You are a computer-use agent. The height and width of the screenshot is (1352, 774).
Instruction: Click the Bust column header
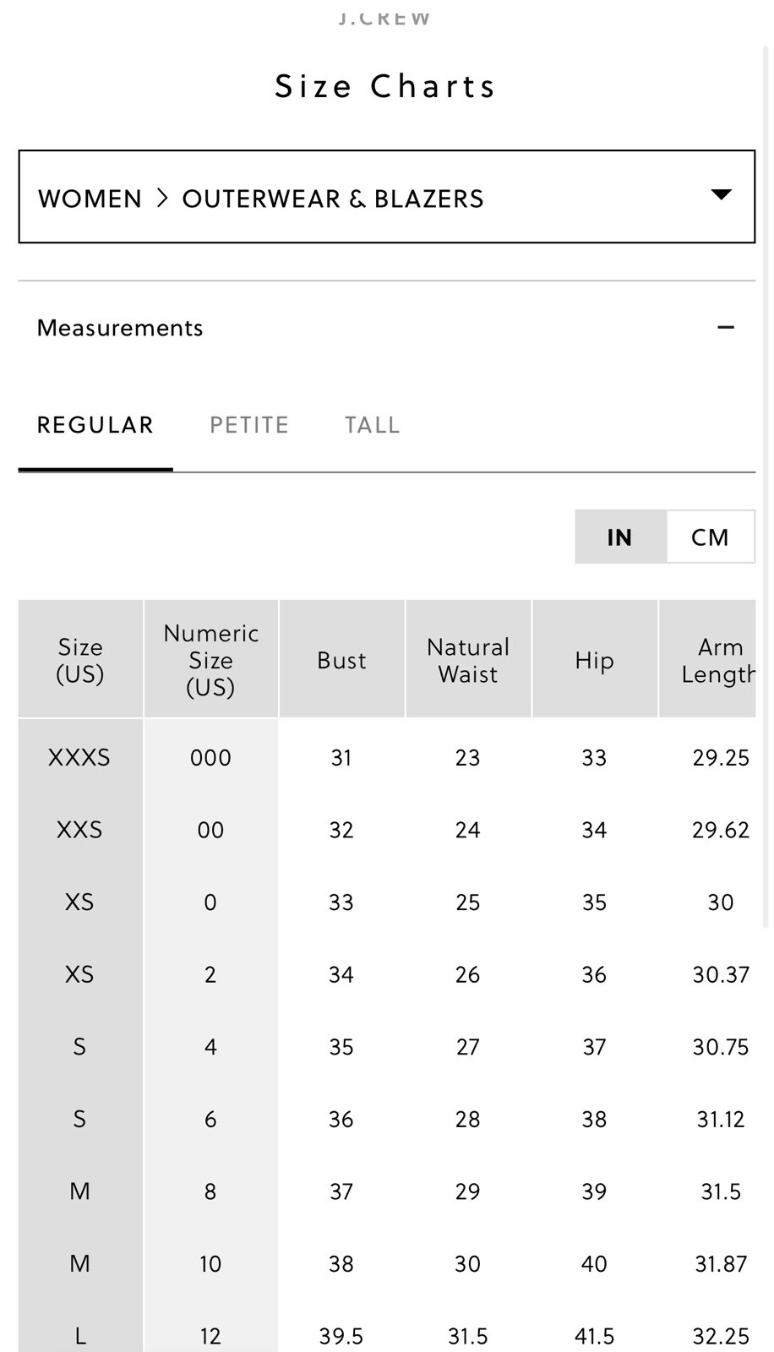pos(341,660)
